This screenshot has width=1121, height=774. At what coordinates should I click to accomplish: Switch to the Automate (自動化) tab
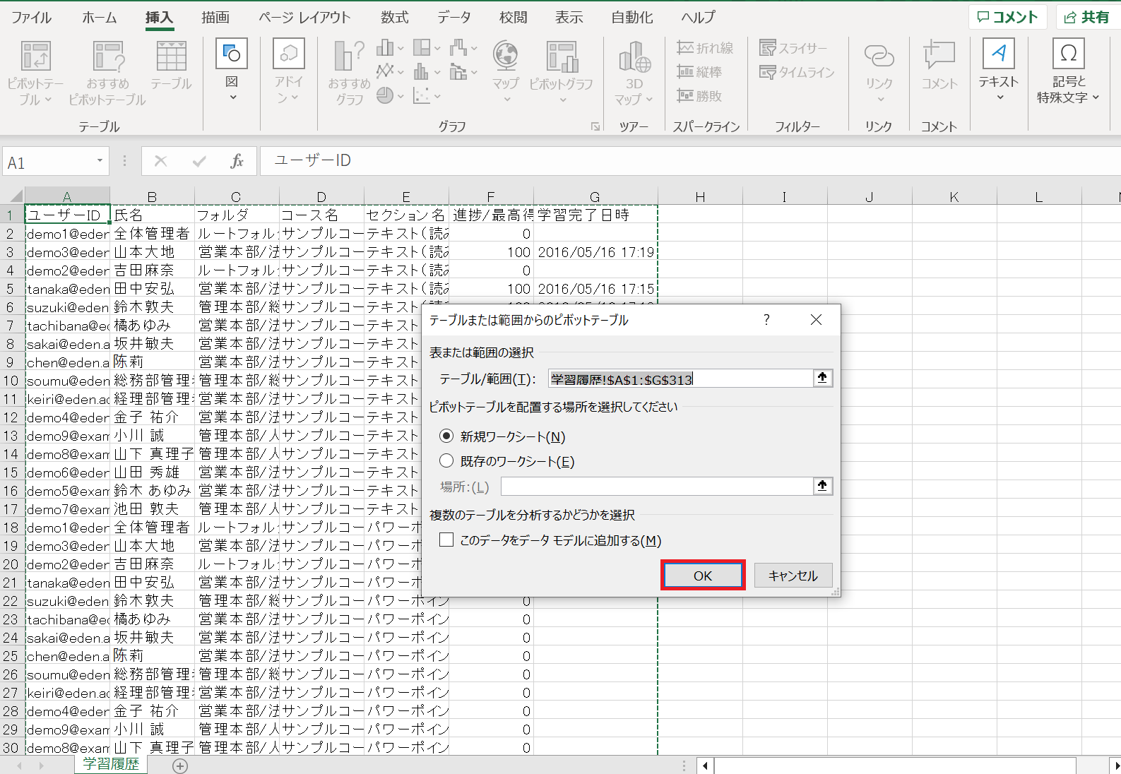631,17
